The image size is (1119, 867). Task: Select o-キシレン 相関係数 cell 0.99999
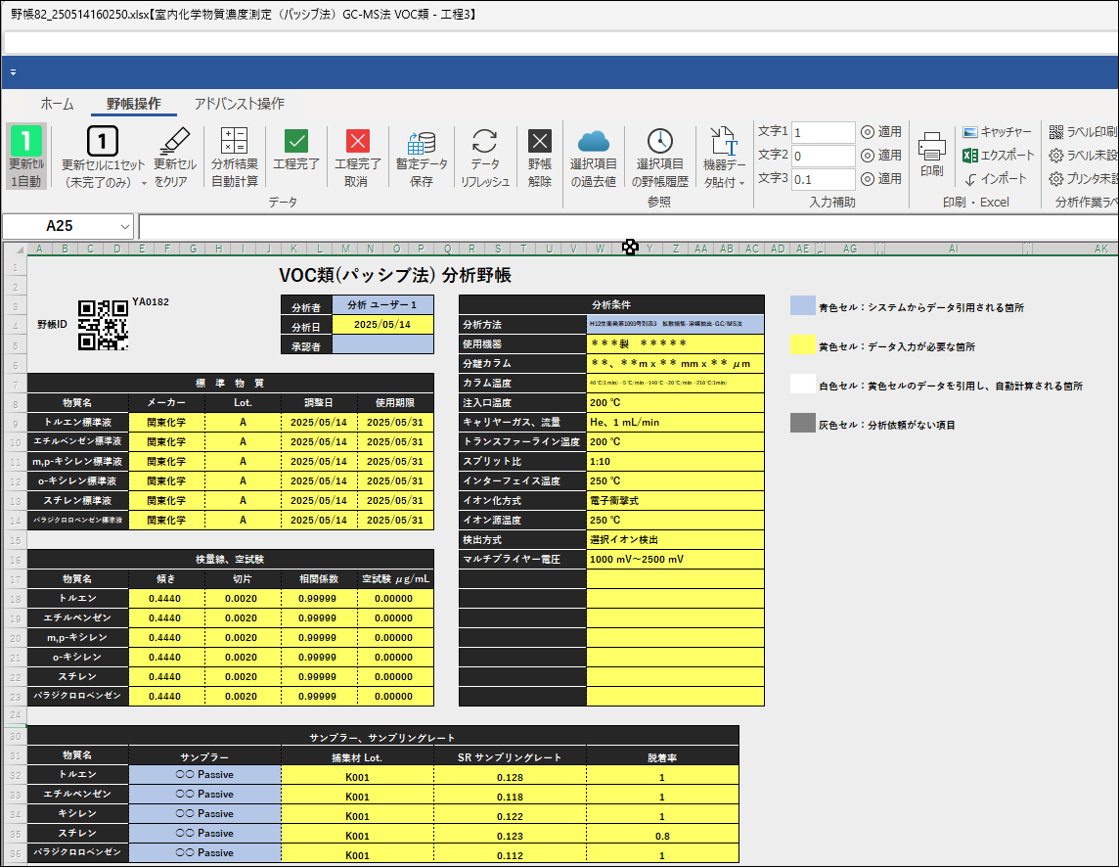click(318, 657)
